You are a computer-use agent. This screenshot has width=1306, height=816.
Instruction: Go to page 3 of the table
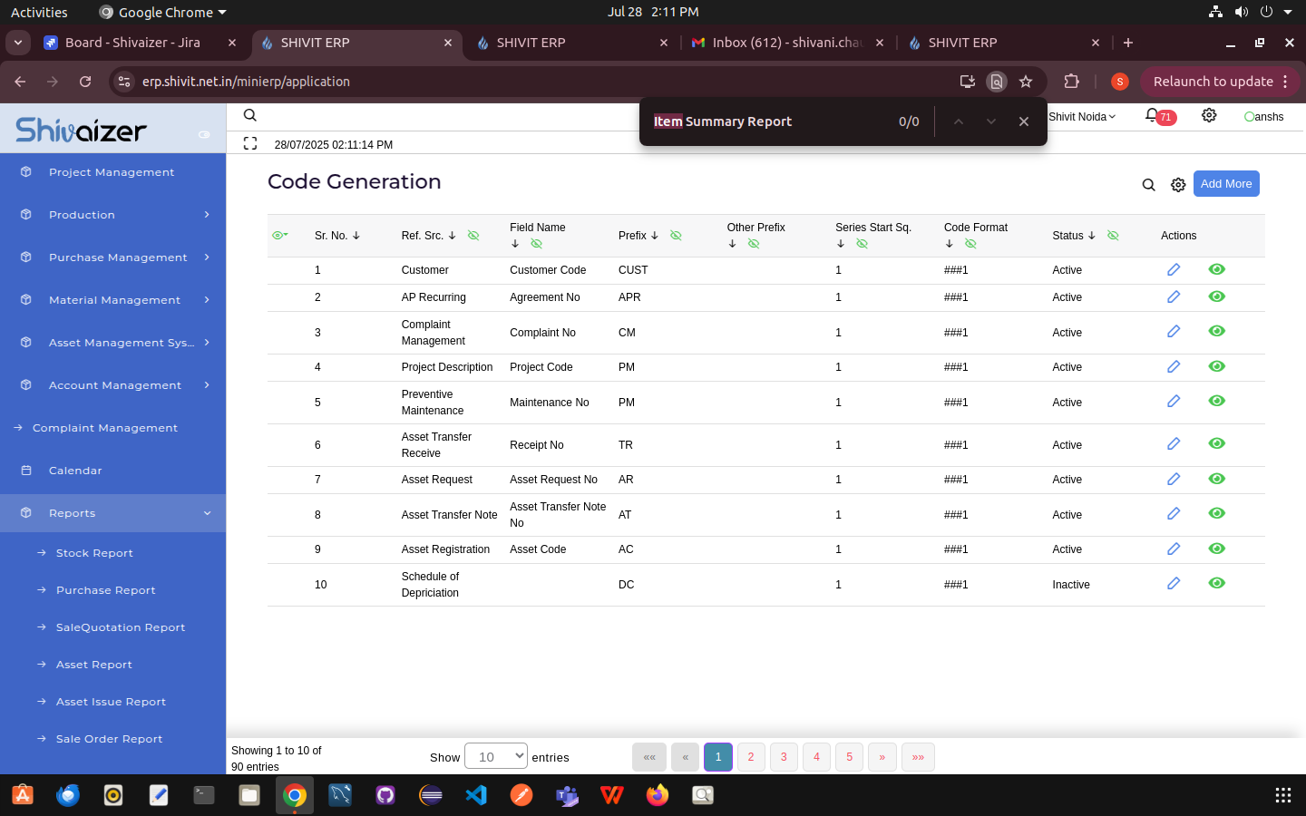tap(784, 757)
